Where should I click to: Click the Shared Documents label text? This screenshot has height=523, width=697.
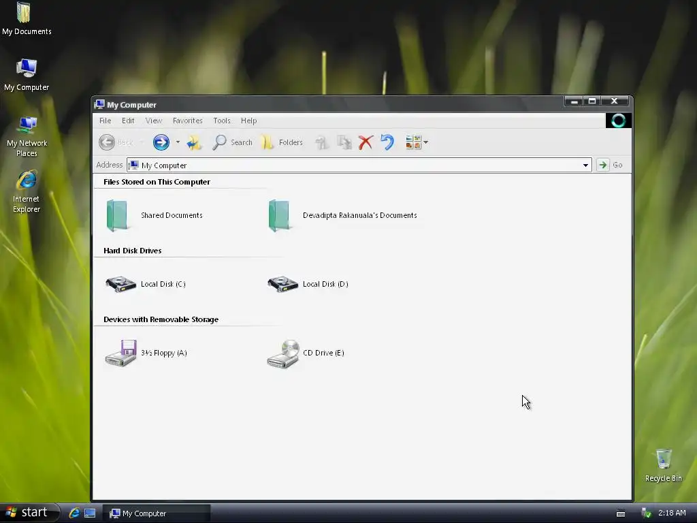(x=172, y=215)
